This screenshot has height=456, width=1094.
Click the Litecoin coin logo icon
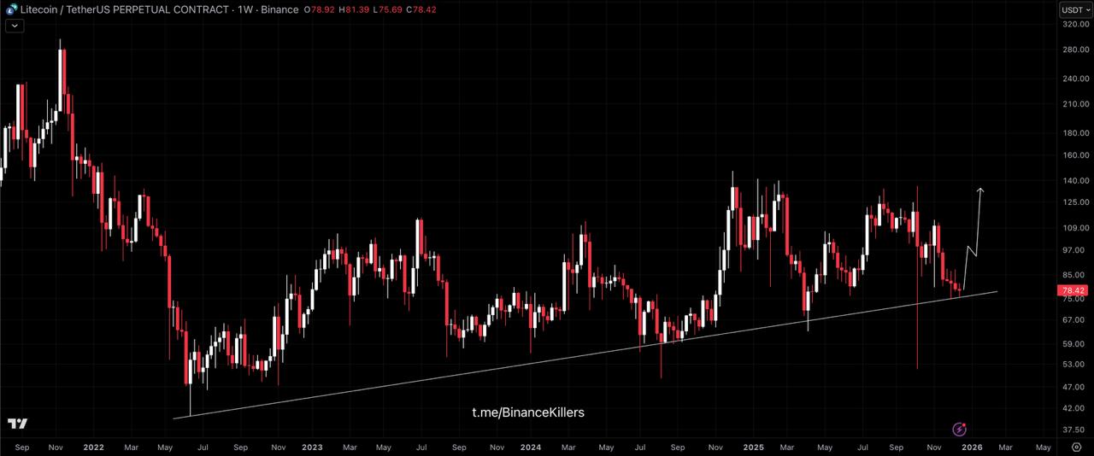click(12, 9)
